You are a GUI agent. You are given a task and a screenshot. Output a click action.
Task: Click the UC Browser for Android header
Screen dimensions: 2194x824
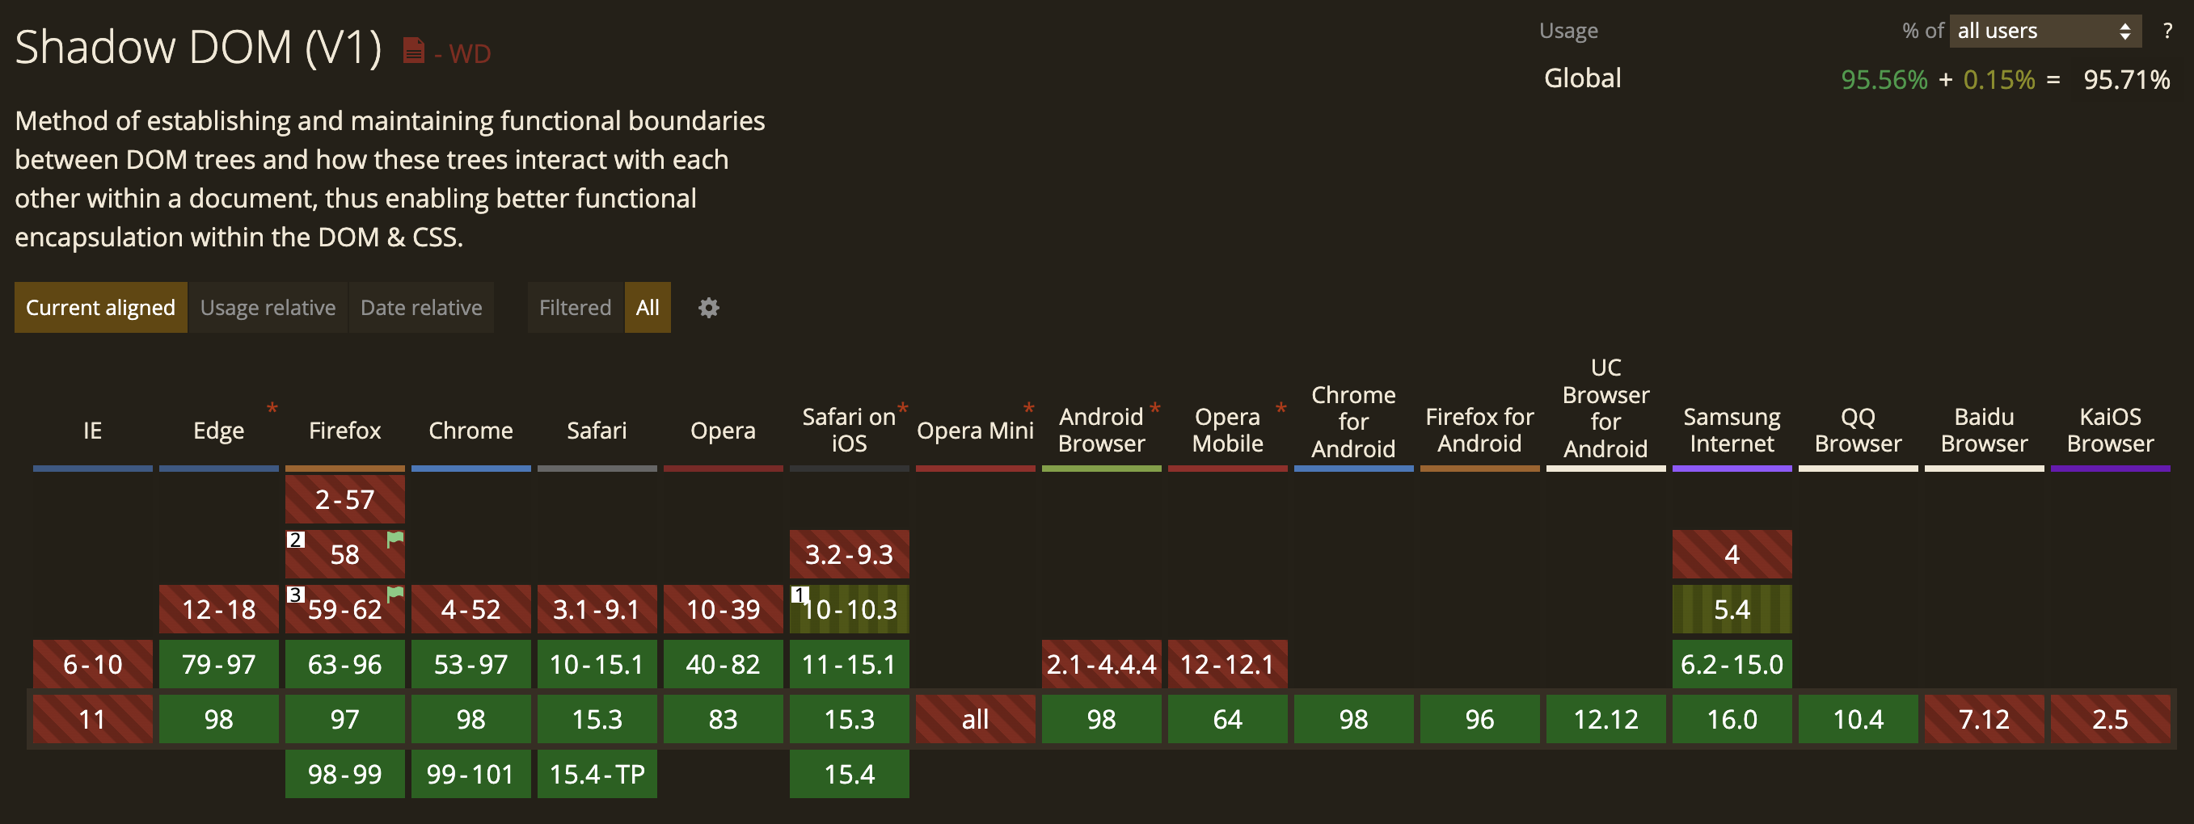click(x=1605, y=408)
